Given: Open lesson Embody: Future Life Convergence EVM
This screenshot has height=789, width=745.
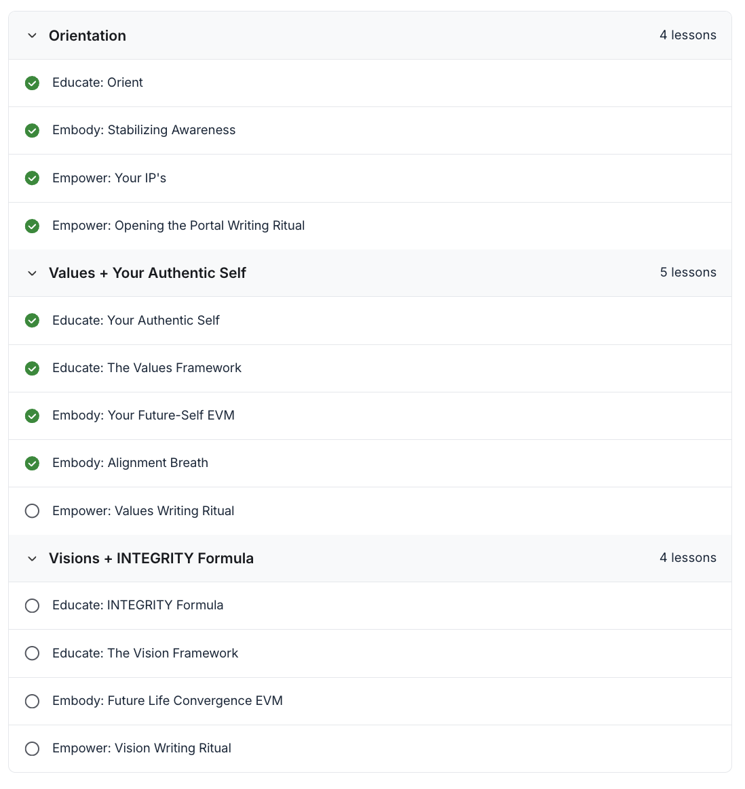Looking at the screenshot, I should (x=168, y=700).
